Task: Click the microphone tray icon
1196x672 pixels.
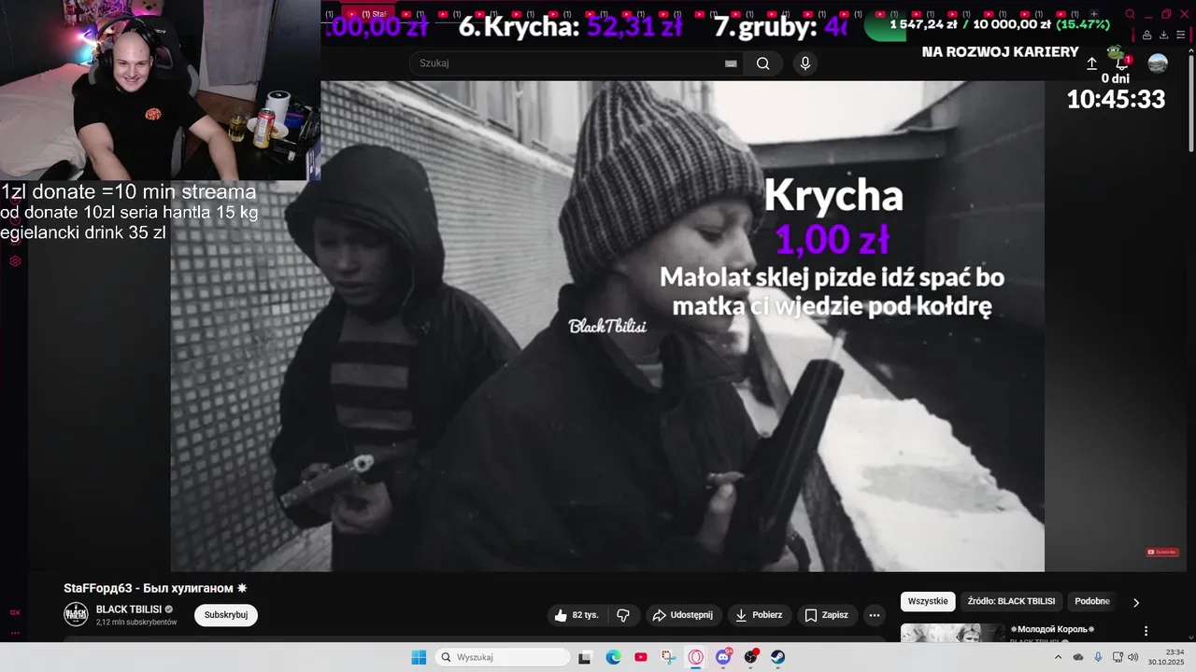Action: 1098,657
